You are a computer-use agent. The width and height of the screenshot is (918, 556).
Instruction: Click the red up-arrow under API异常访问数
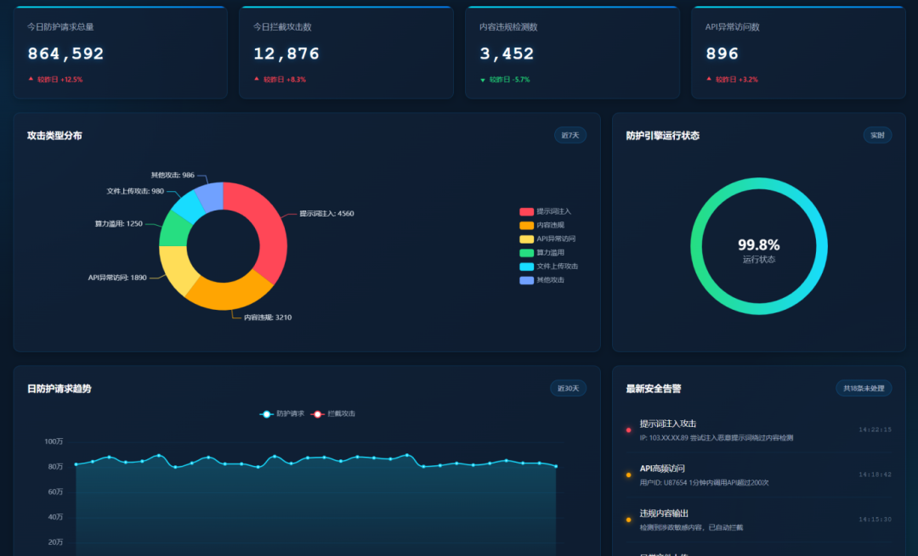coord(709,79)
